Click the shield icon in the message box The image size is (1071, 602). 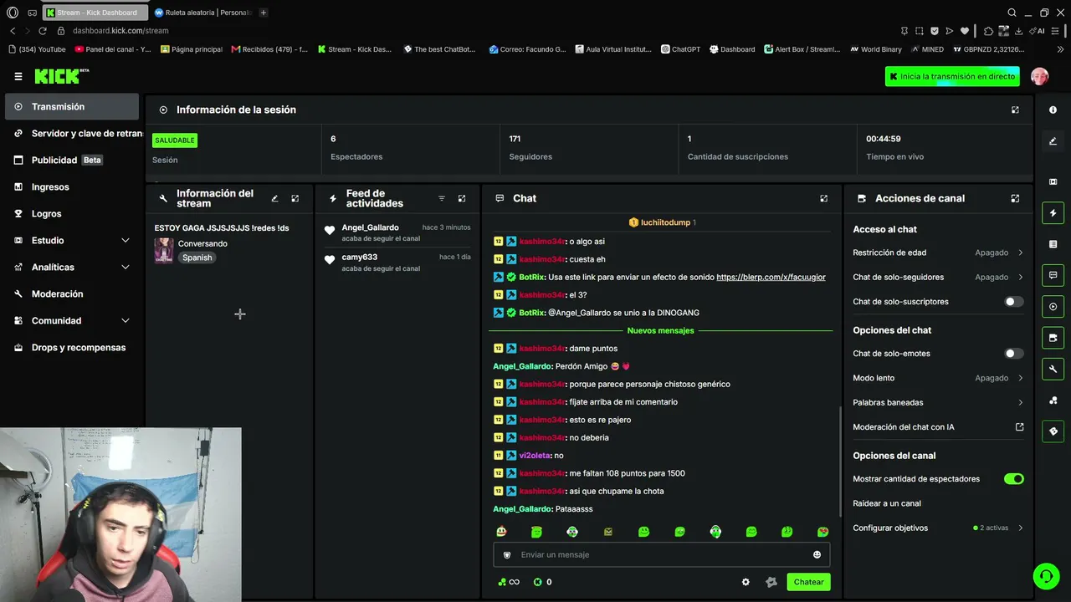click(506, 554)
